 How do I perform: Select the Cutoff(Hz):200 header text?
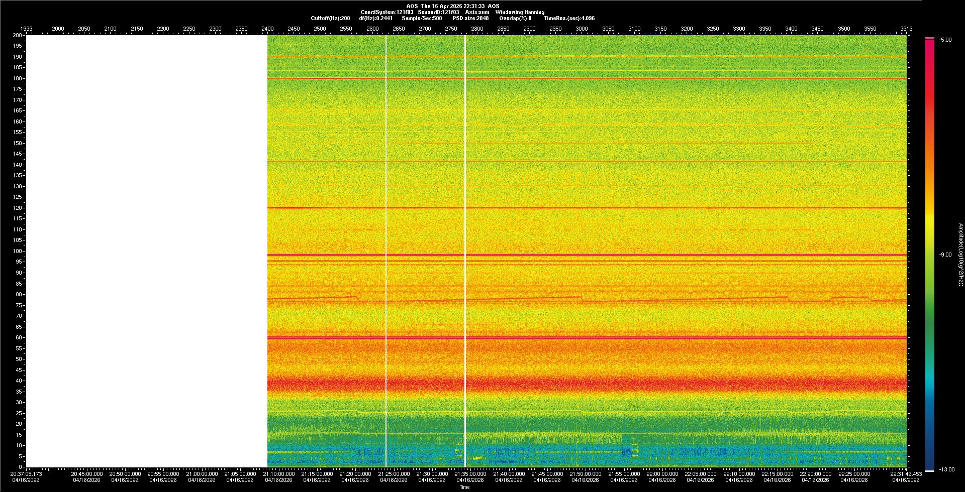tap(330, 18)
